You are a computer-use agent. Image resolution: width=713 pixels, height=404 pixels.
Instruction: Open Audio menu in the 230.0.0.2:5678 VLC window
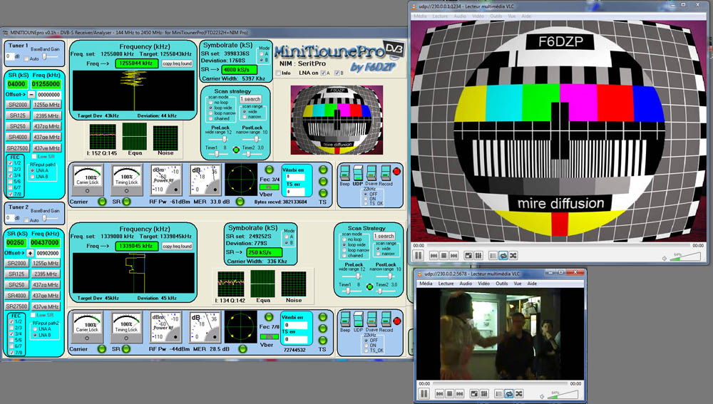click(x=466, y=283)
